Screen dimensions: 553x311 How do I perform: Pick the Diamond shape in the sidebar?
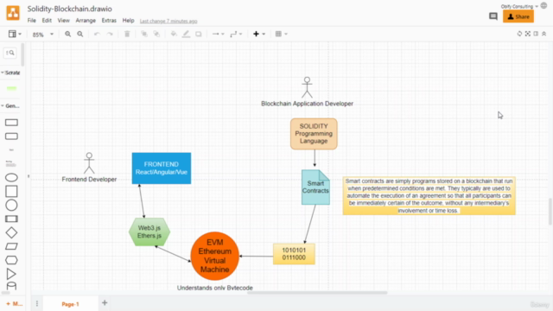click(x=11, y=232)
